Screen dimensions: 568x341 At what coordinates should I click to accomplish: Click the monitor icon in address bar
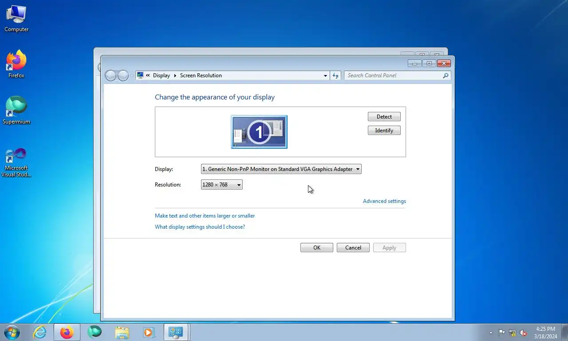pyautogui.click(x=141, y=75)
